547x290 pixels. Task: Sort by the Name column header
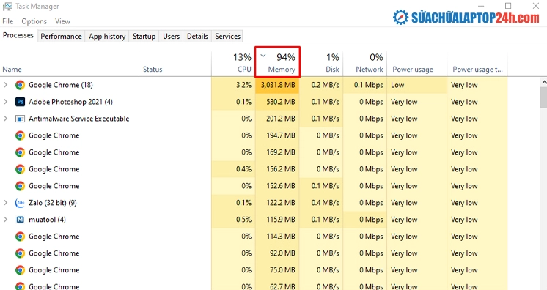70,64
